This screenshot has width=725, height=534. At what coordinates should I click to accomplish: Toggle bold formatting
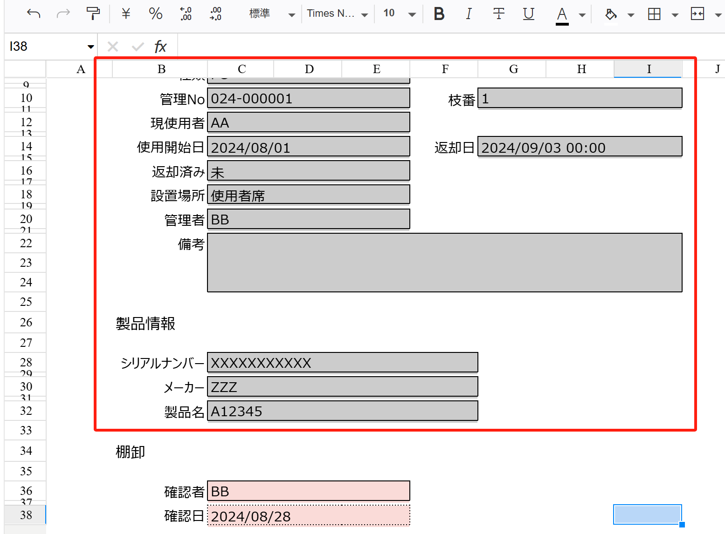439,14
